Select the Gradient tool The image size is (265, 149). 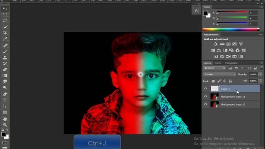[x=5, y=75]
